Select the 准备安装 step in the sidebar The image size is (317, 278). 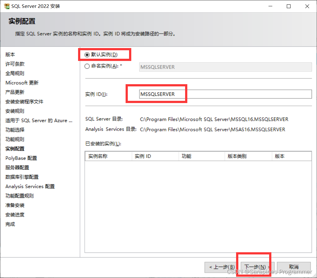pos(15,205)
